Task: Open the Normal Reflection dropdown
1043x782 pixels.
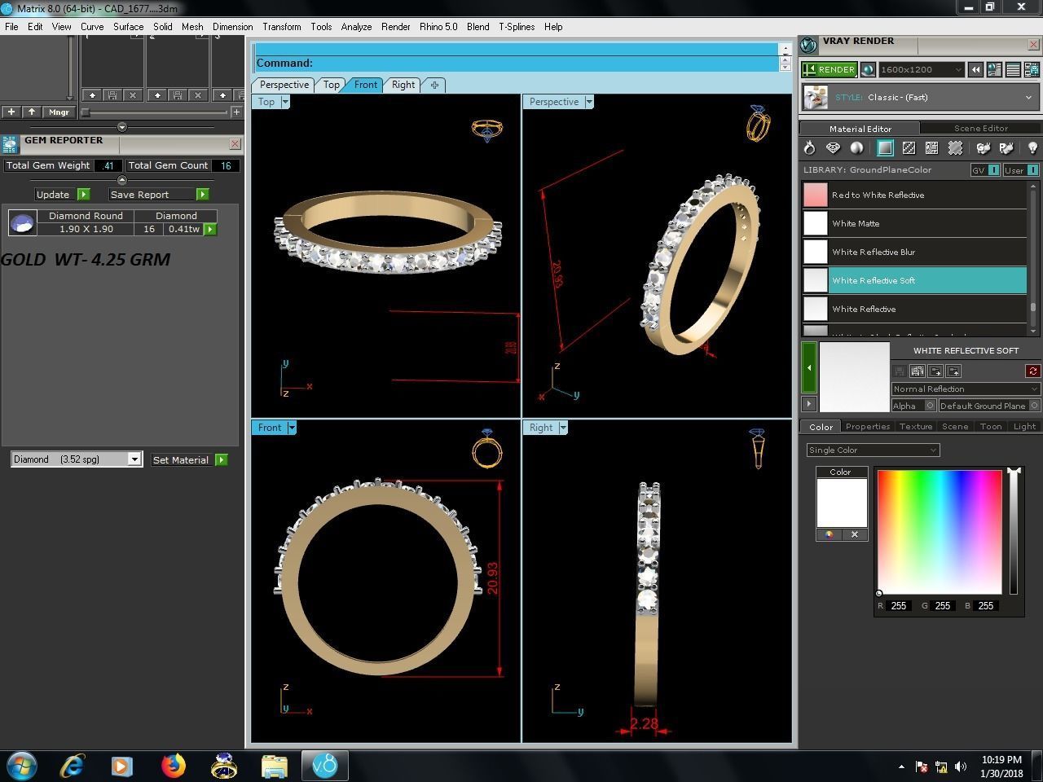Action: pos(966,389)
